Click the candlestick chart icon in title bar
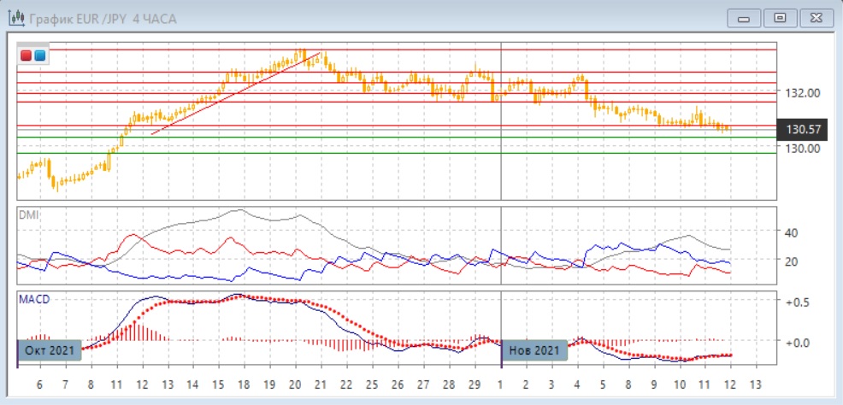 tap(16, 18)
